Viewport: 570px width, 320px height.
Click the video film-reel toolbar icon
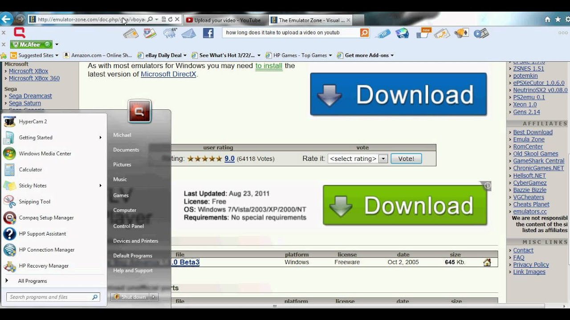pos(481,33)
